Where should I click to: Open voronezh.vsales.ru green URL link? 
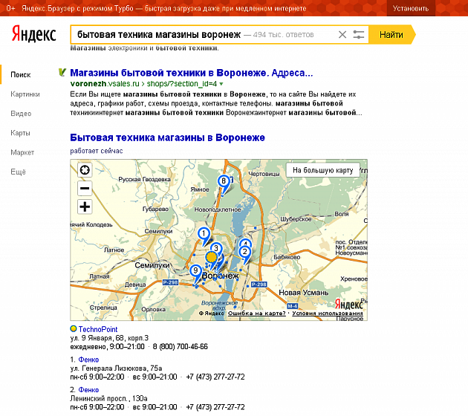(x=143, y=83)
